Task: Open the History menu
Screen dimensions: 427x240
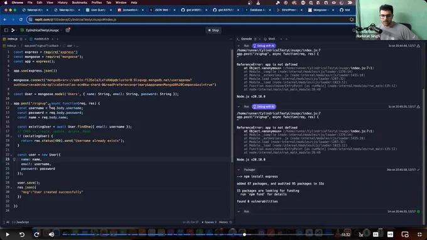Action: click(62, 3)
